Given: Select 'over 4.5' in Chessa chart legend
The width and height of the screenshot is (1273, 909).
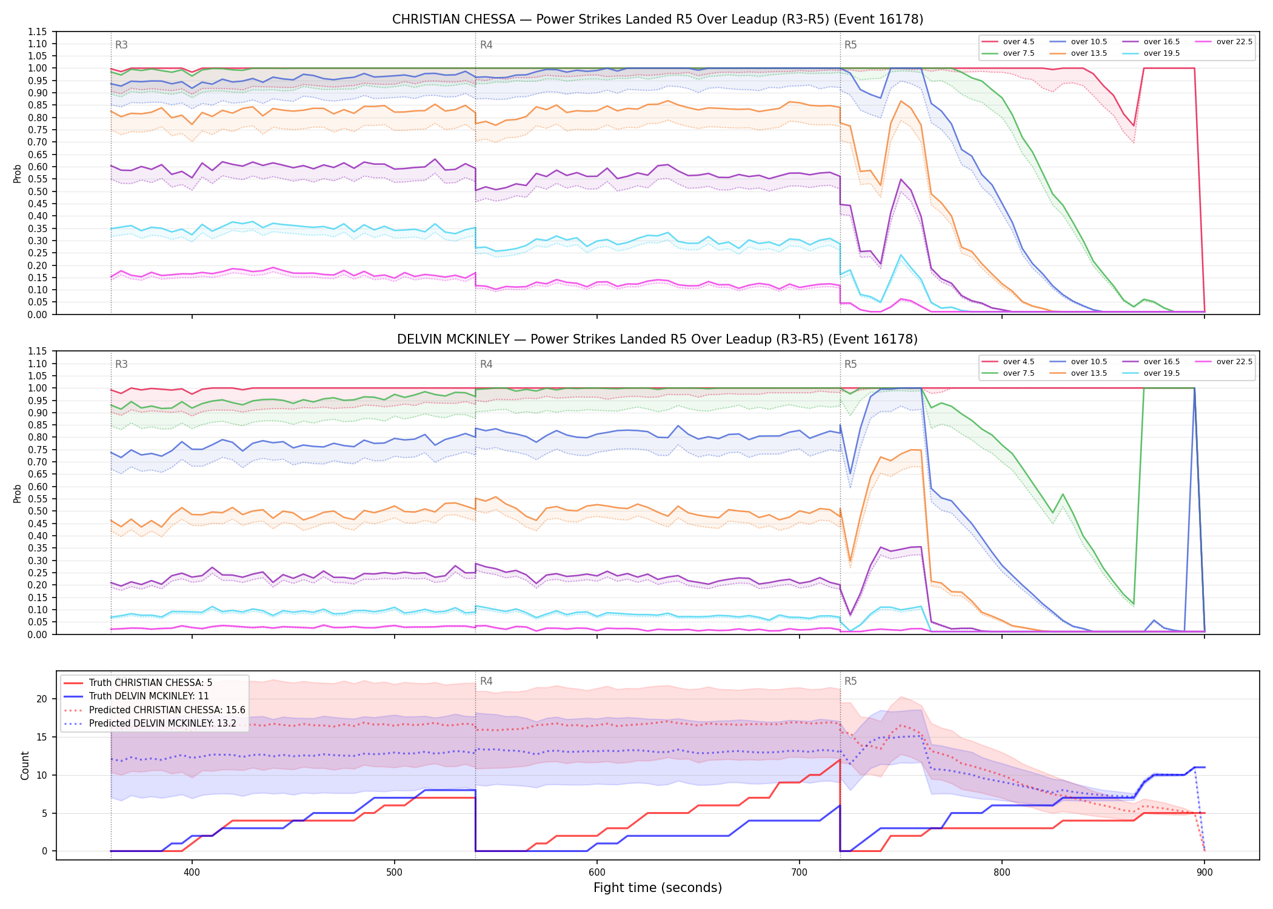Looking at the screenshot, I should coord(1008,42).
